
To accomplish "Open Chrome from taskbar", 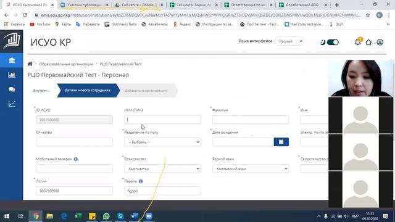I will coord(36,216).
